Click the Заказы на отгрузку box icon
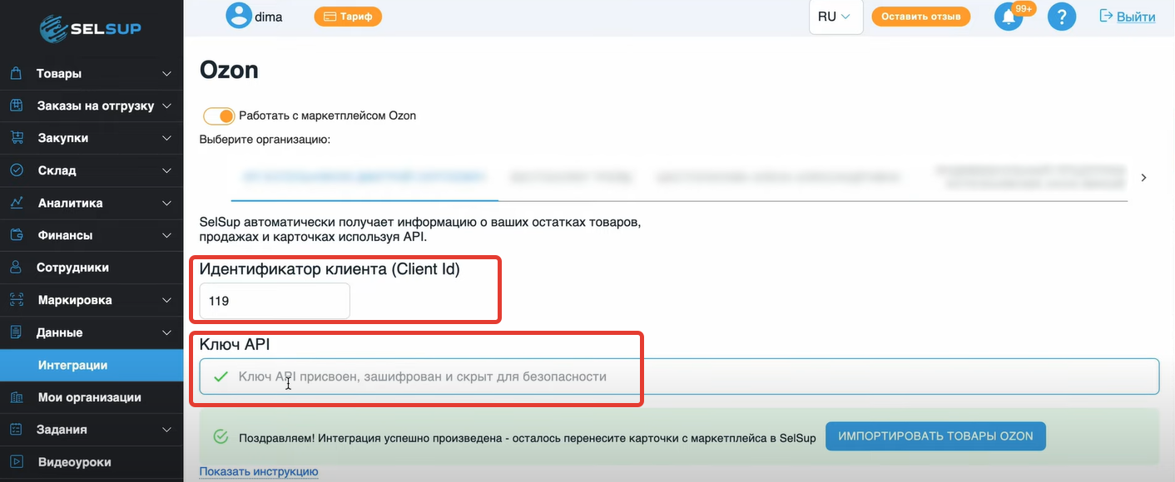The height and width of the screenshot is (482, 1175). [16, 106]
